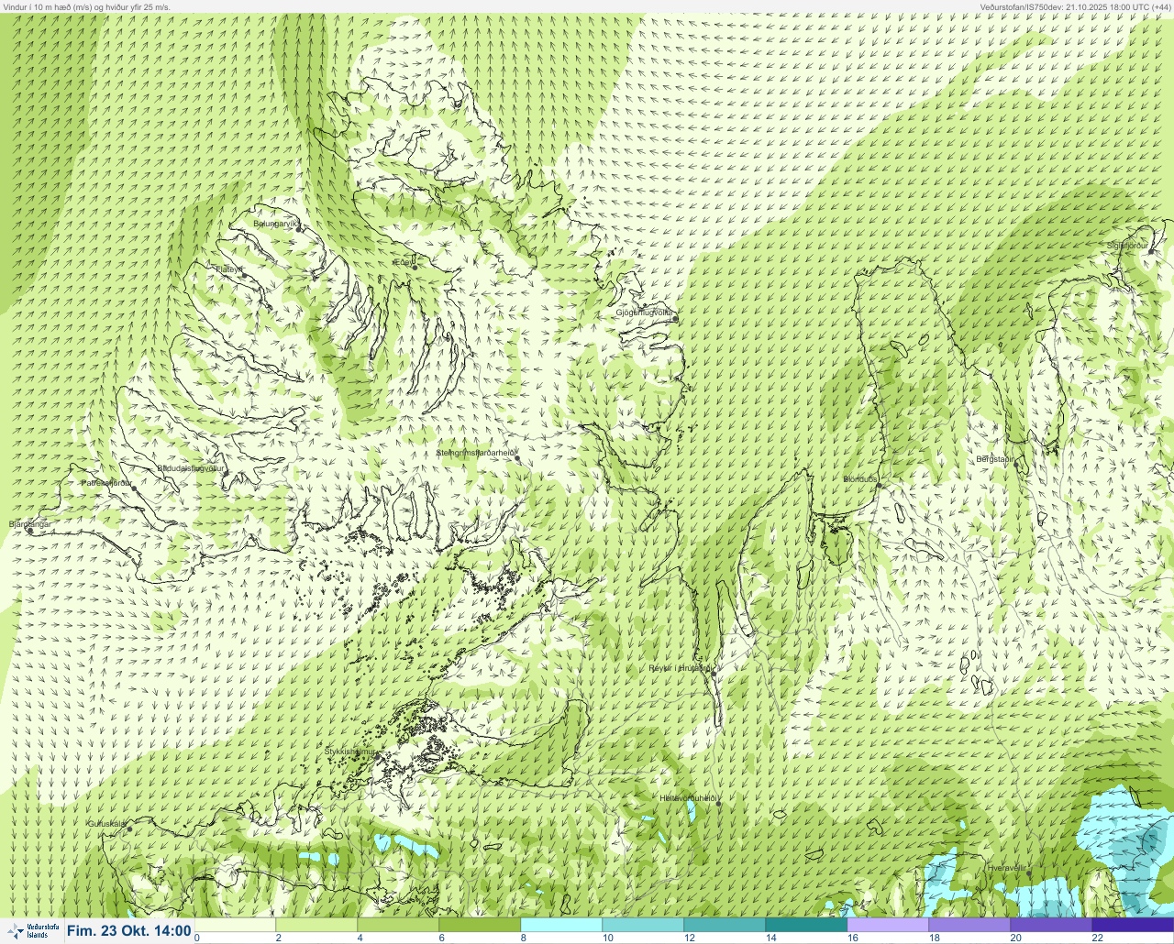This screenshot has width=1174, height=944.
Task: Click the Gufuskálar station label
Action: [106, 824]
